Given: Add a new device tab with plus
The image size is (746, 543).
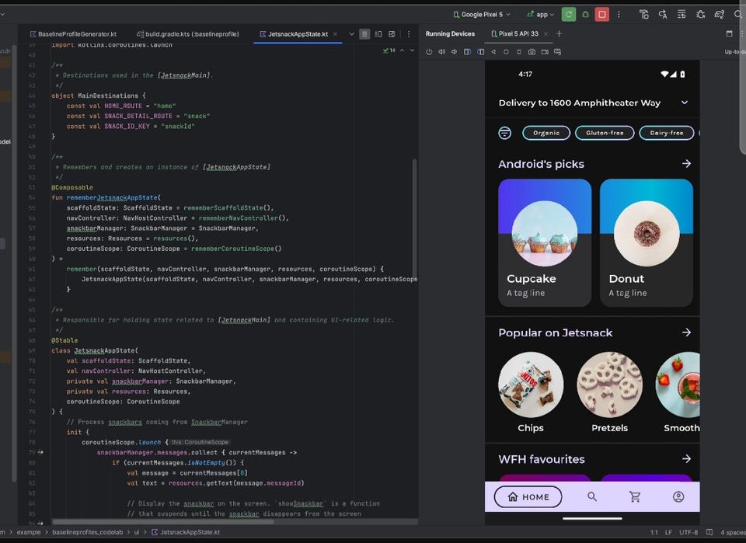Looking at the screenshot, I should coord(559,33).
